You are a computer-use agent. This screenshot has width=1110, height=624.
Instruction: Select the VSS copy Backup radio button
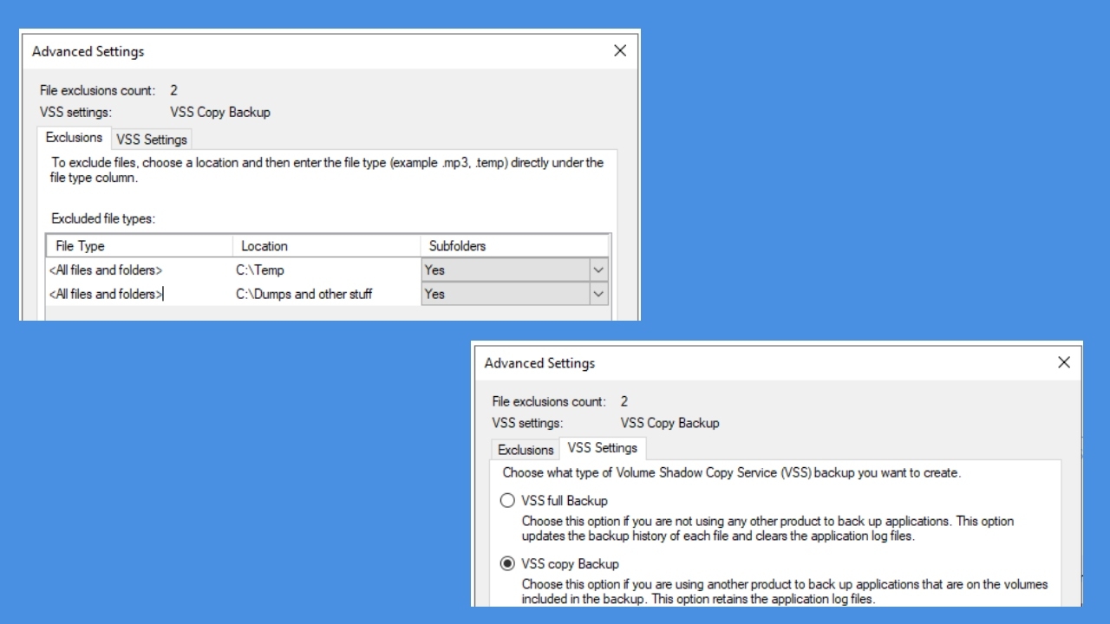[508, 564]
